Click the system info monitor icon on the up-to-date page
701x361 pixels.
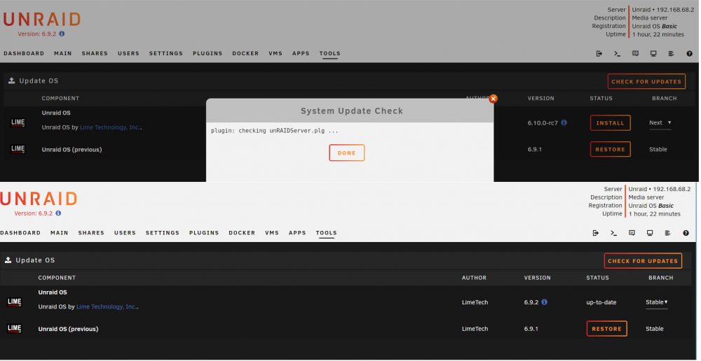(x=650, y=233)
